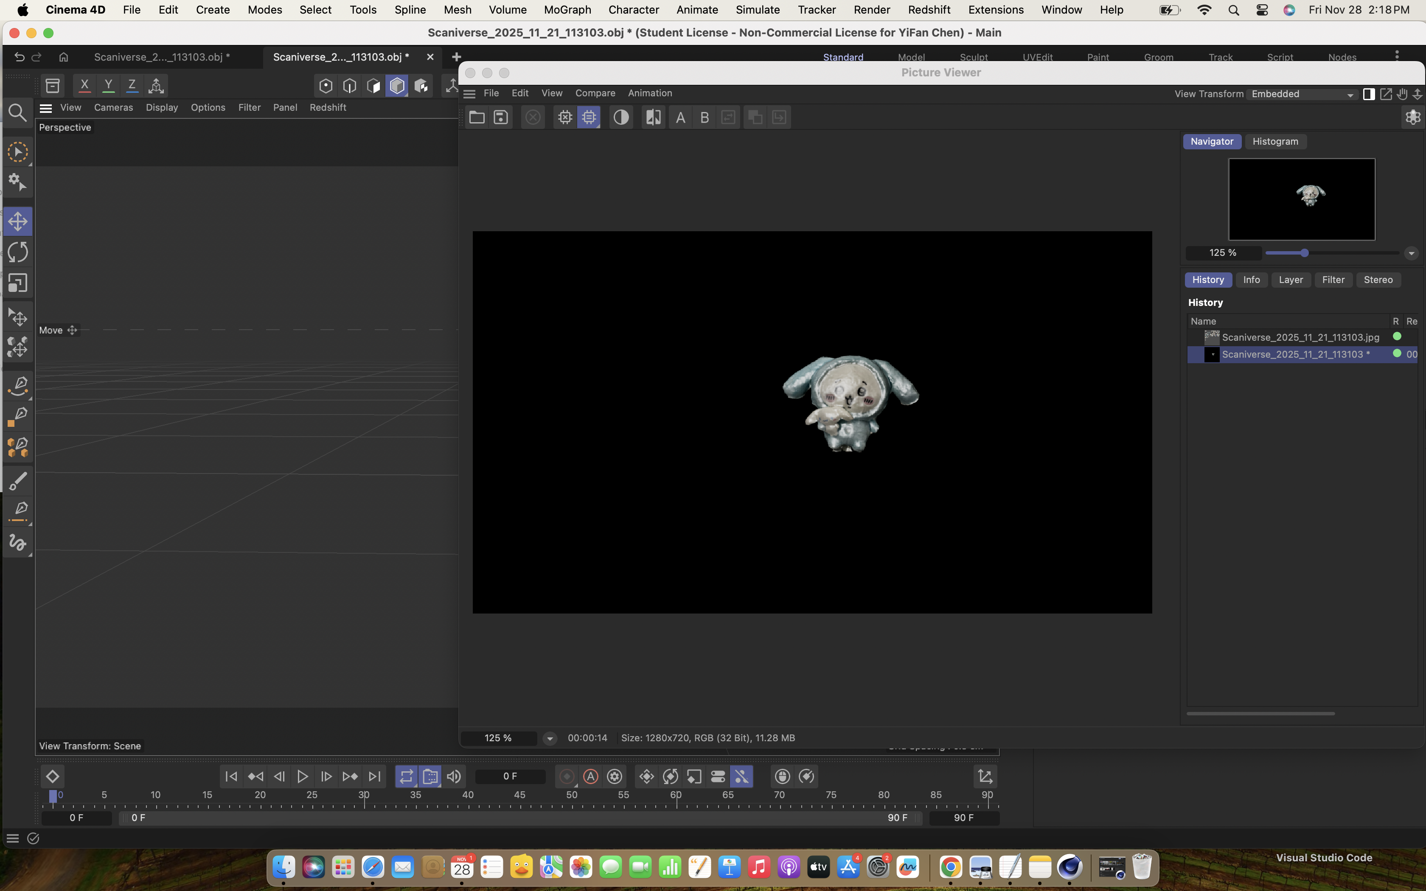Screen dimensions: 1426x891
Task: Click the Open Image folder icon
Action: [477, 117]
